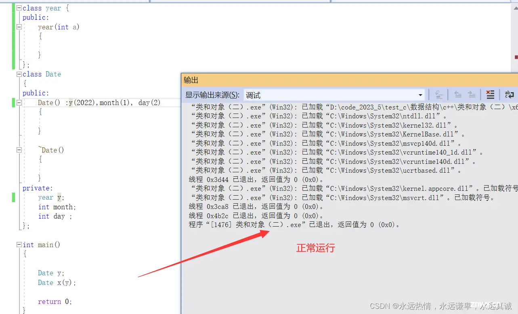Click the 输出 panel title bar
Viewport: 518px width, 314px height.
[349, 80]
